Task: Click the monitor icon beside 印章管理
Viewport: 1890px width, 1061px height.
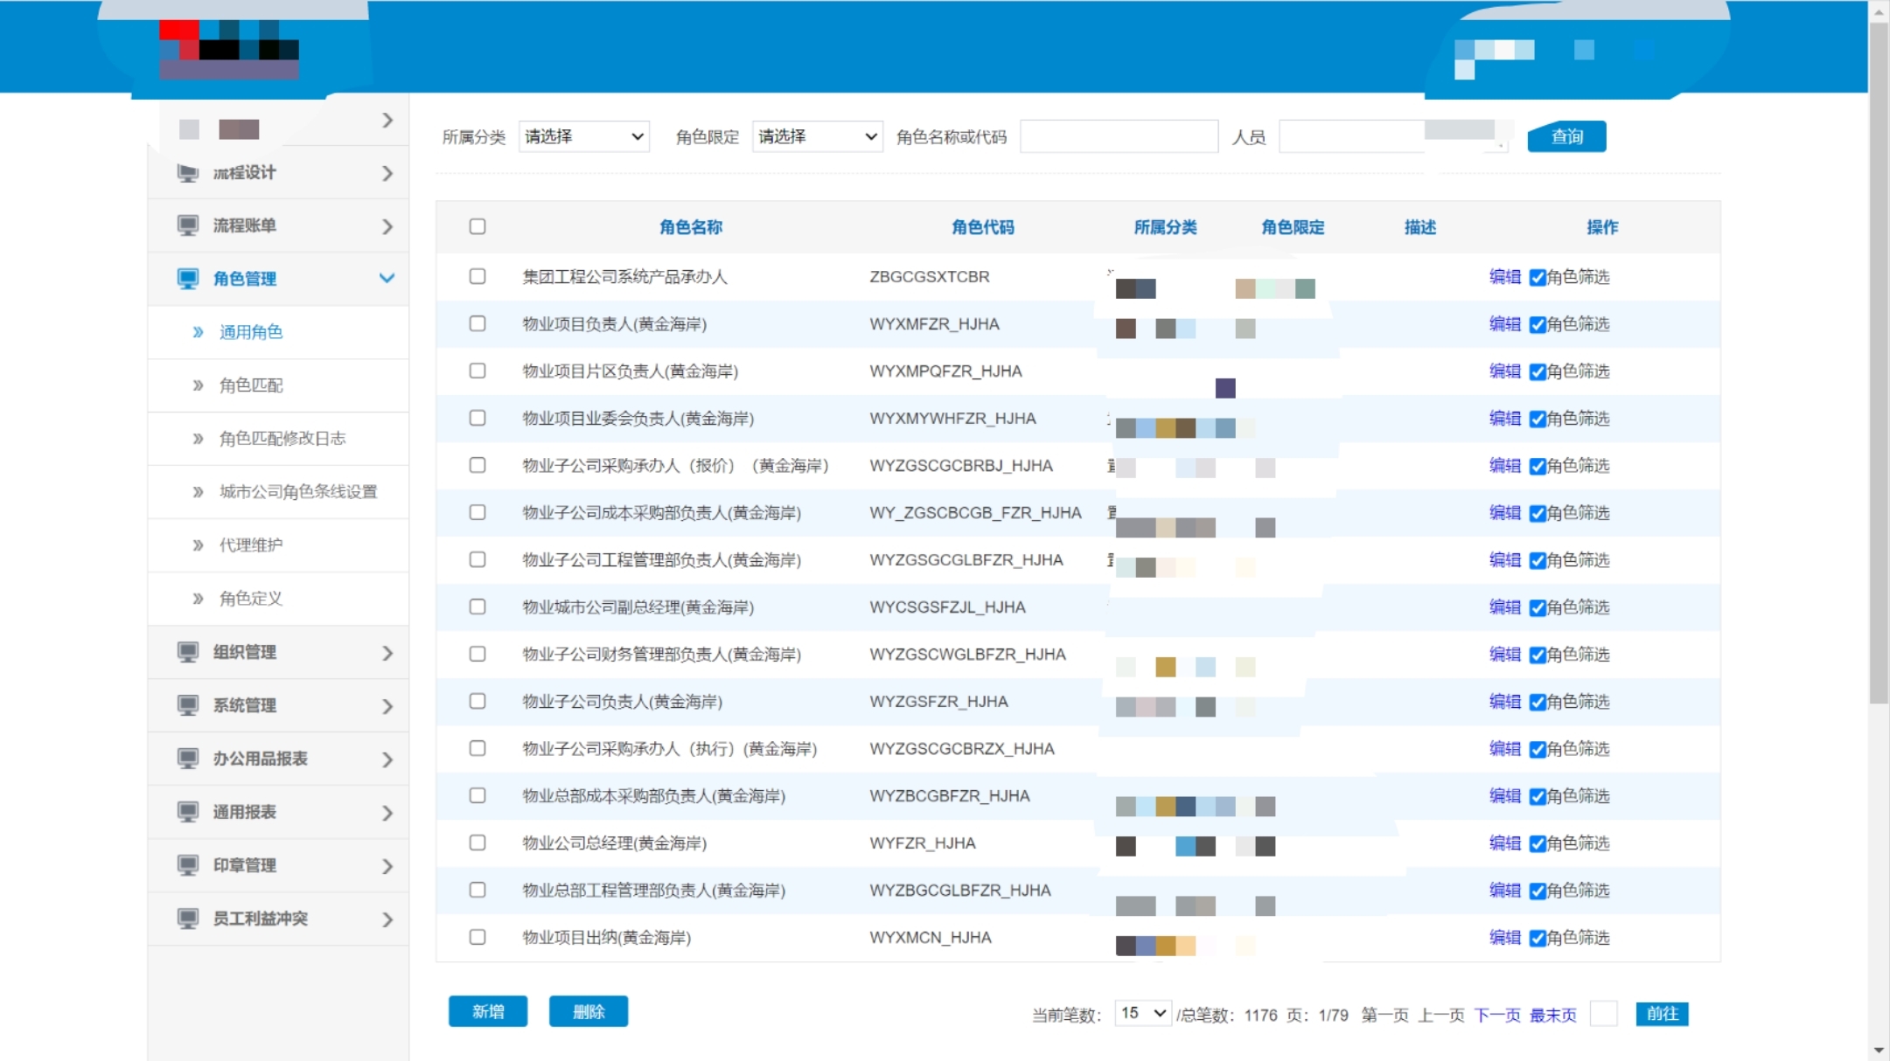Action: point(187,865)
